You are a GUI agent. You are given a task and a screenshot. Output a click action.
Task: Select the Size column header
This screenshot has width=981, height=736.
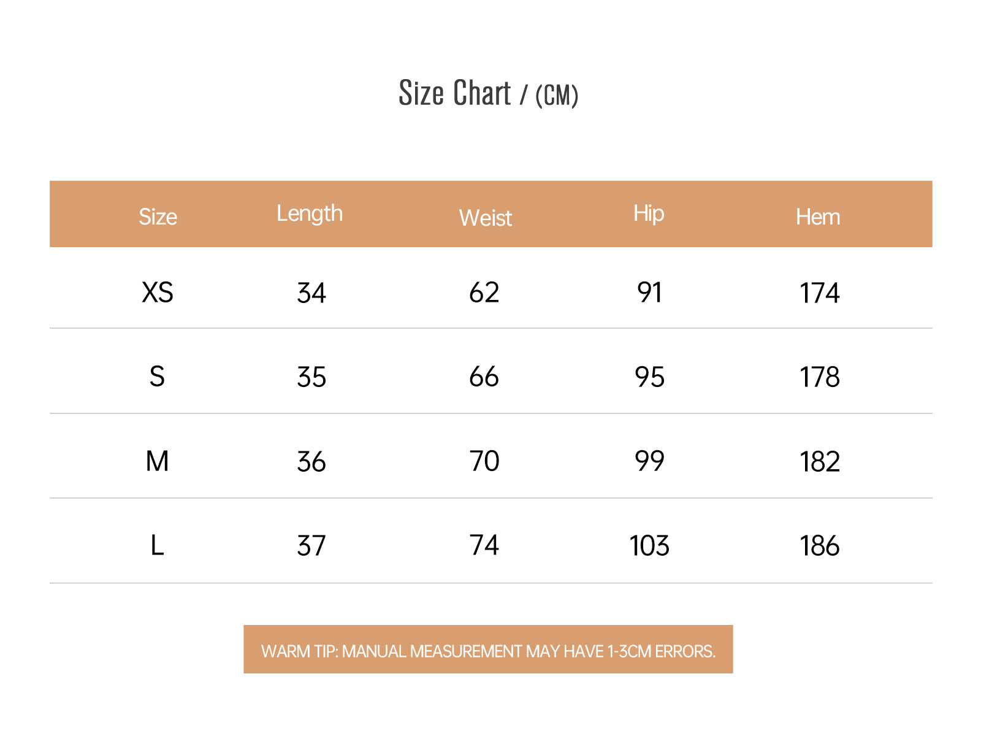point(158,217)
